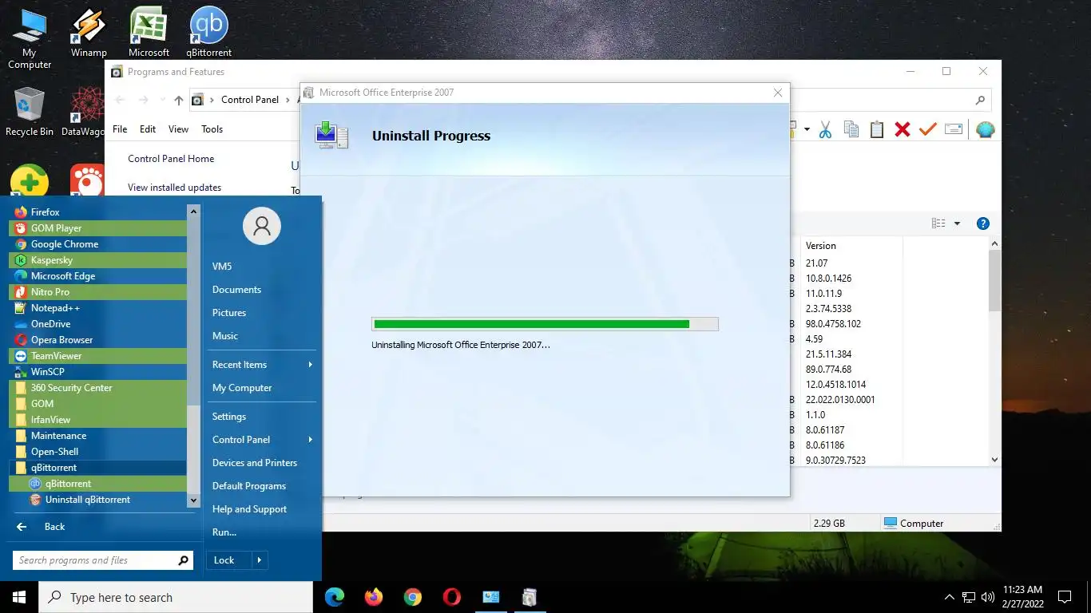The width and height of the screenshot is (1091, 613).
Task: Click the Up arrow in Programs and Features
Action: click(x=179, y=100)
